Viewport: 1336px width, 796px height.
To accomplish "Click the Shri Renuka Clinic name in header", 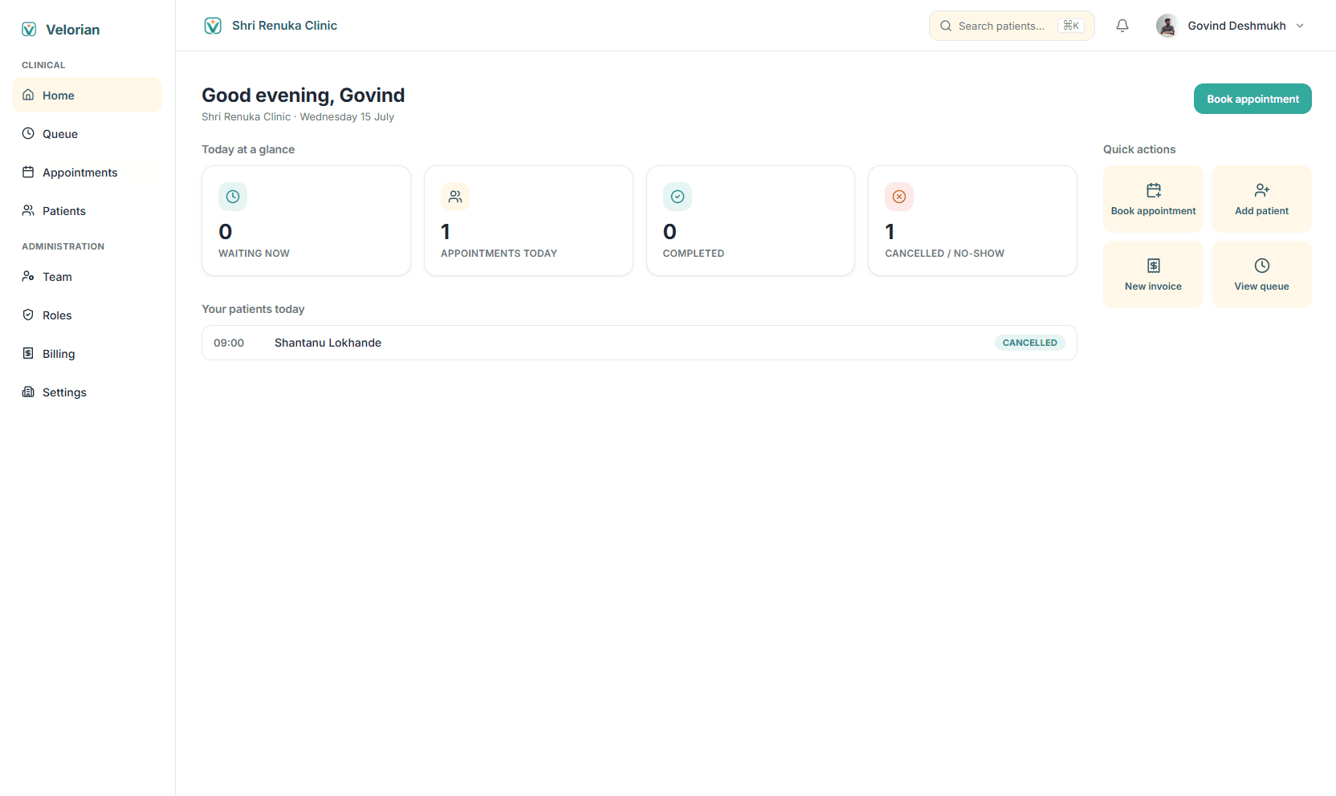I will pos(284,26).
